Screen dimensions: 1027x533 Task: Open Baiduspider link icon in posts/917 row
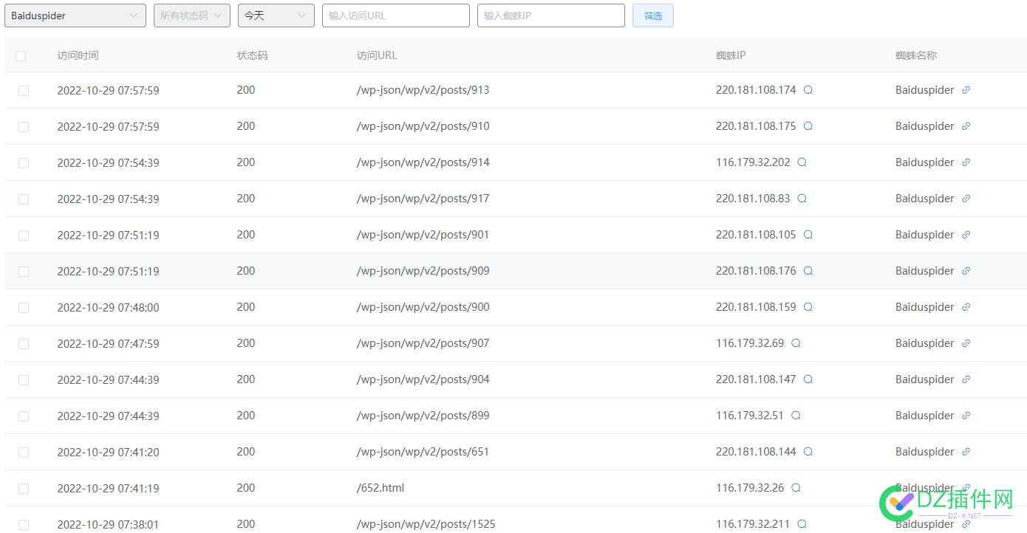pos(966,199)
